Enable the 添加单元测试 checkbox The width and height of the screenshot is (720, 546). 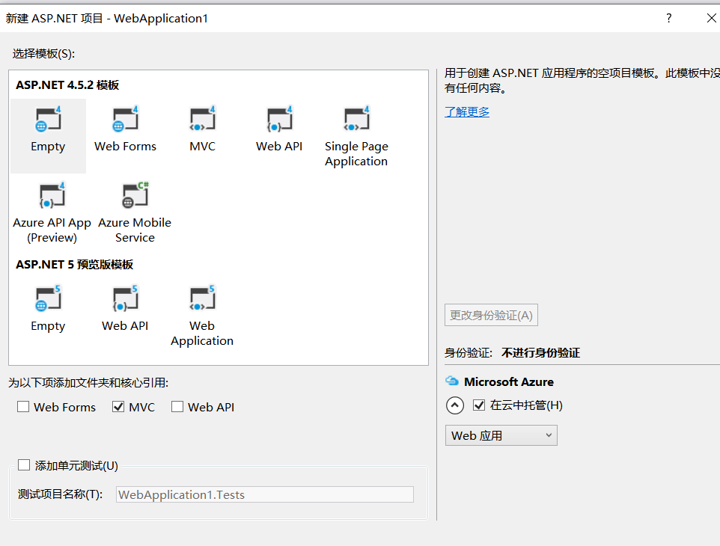(24, 465)
